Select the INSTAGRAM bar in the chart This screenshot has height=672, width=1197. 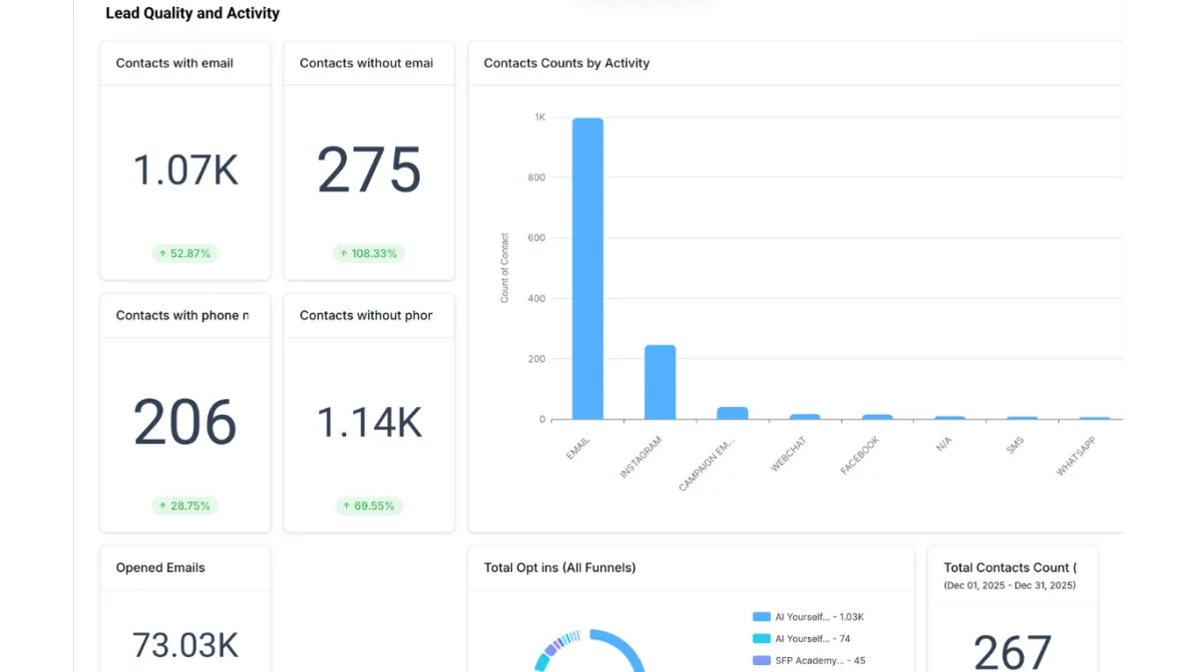pyautogui.click(x=660, y=382)
